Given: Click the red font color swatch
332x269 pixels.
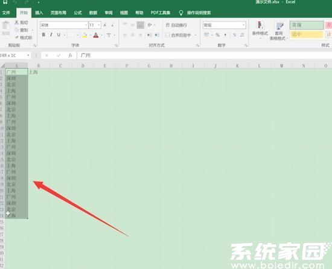Looking at the screenshot, I should pyautogui.click(x=96, y=35).
